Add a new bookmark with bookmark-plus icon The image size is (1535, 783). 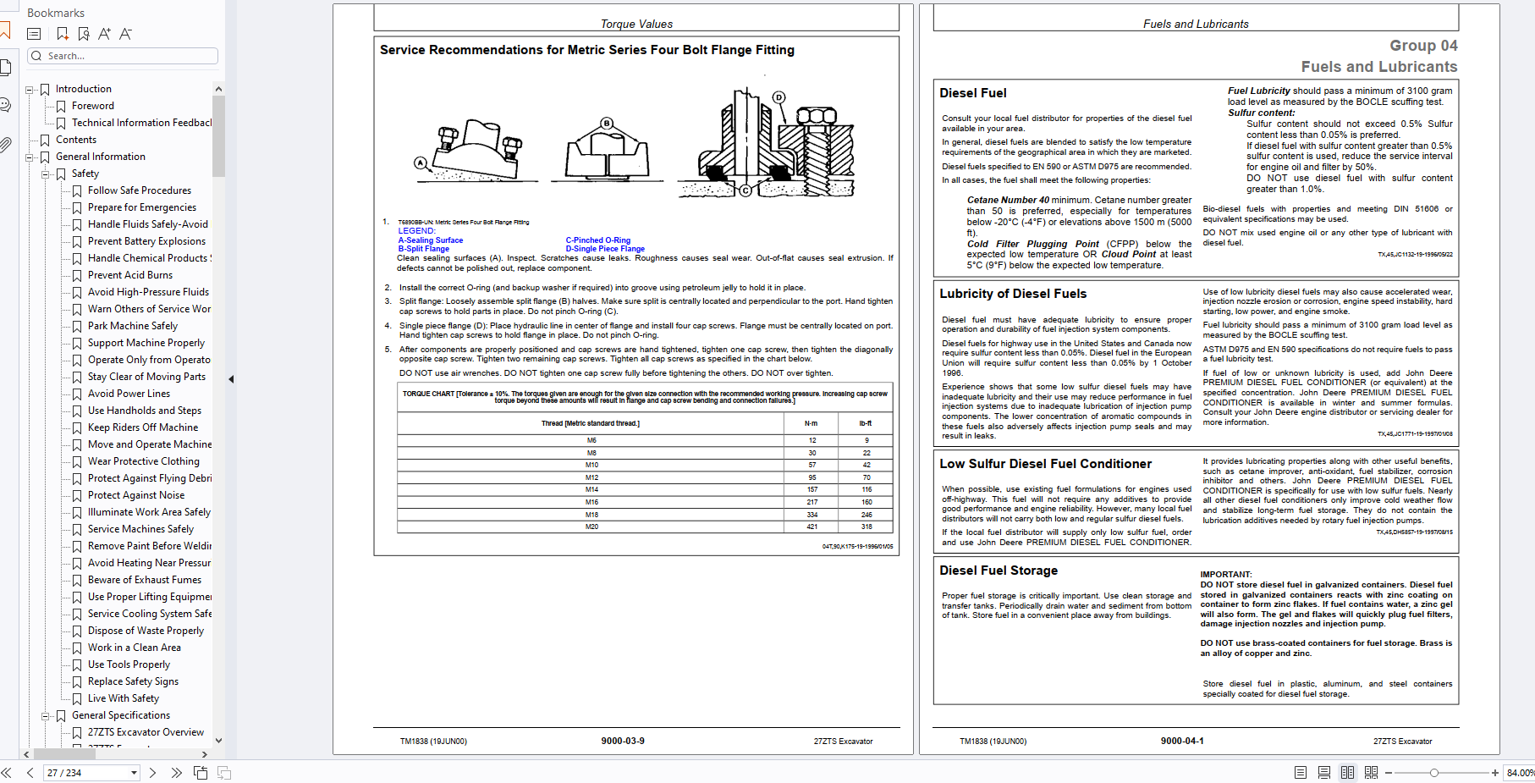tap(63, 34)
